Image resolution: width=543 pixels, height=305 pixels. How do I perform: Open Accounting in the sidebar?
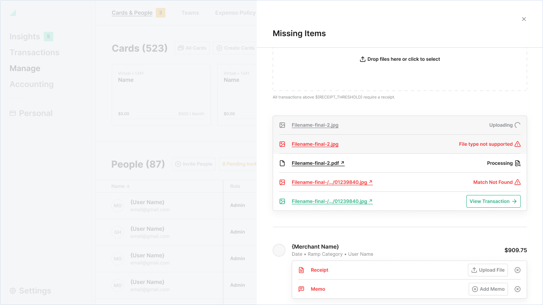point(31,84)
